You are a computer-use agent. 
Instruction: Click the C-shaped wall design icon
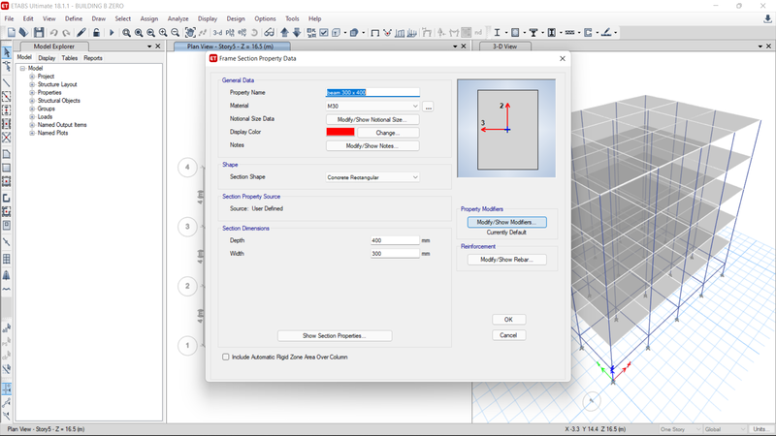click(x=588, y=33)
